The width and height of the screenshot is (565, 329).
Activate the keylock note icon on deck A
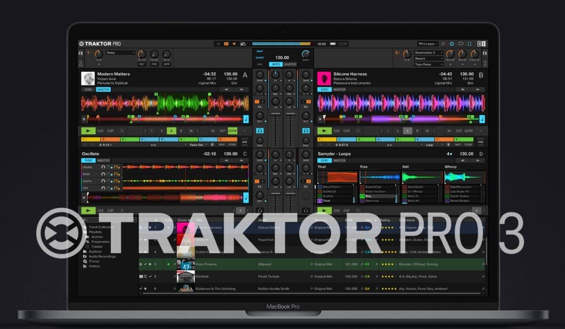(246, 119)
